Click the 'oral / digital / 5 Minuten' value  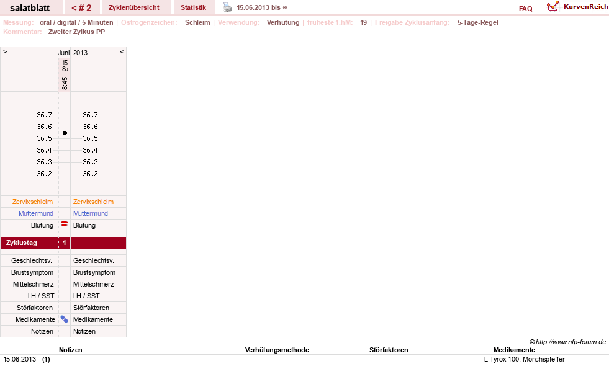(76, 22)
